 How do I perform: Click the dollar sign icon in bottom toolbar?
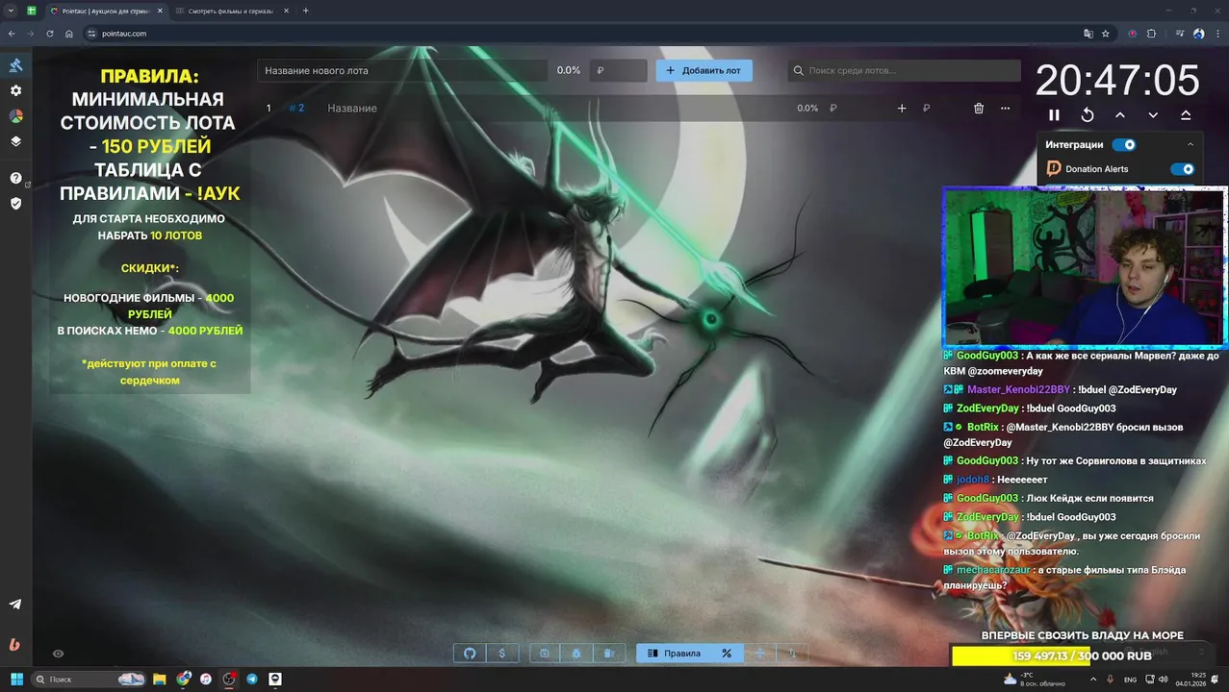[502, 654]
